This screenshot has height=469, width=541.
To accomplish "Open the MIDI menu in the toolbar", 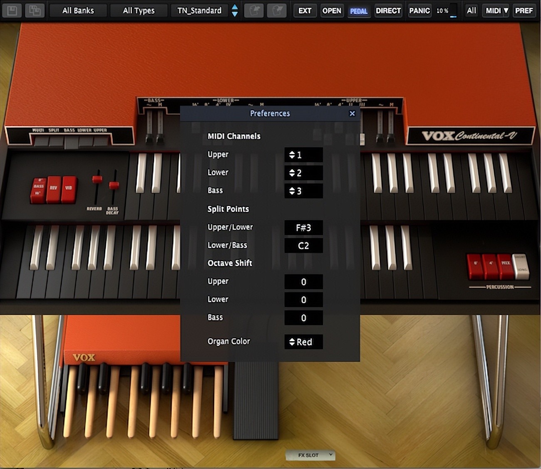I will pos(495,10).
